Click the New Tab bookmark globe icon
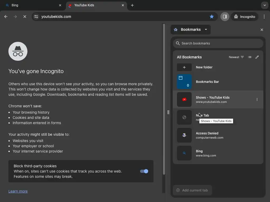270x202 pixels. (184, 117)
